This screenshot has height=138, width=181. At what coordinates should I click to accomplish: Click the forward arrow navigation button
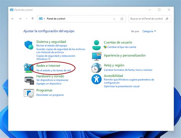(x=20, y=19)
